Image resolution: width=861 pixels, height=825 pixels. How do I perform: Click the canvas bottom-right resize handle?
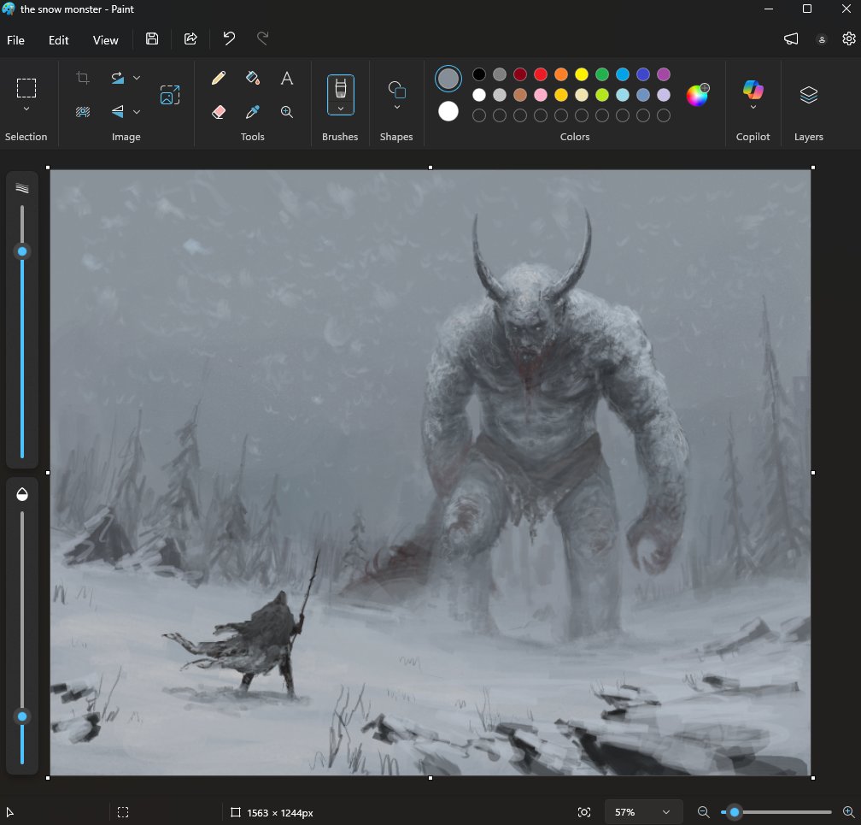point(812,778)
